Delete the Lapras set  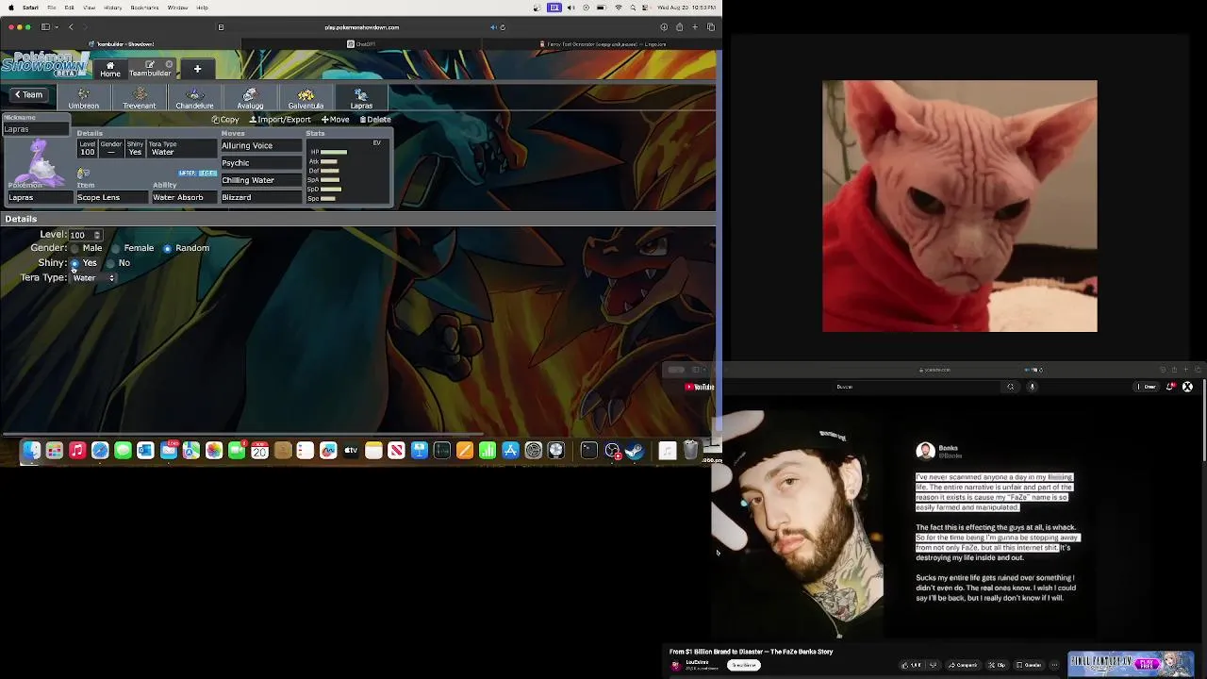375,120
